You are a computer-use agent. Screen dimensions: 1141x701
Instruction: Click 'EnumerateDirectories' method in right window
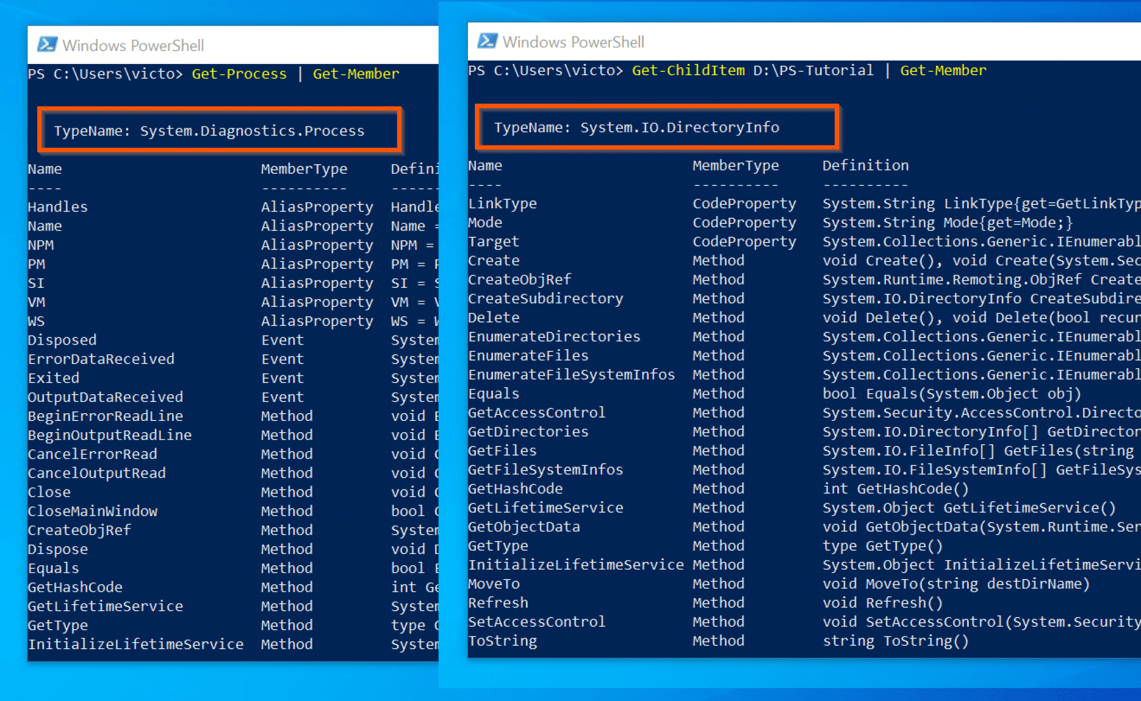click(554, 336)
